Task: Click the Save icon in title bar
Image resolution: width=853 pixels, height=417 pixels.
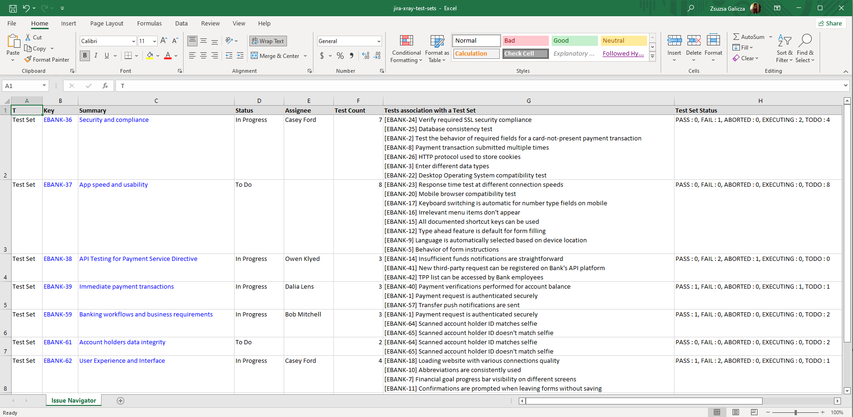Action: click(x=13, y=8)
